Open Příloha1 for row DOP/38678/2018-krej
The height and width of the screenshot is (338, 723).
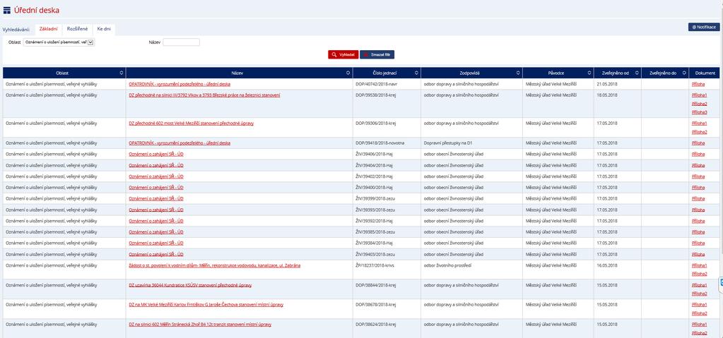point(700,305)
